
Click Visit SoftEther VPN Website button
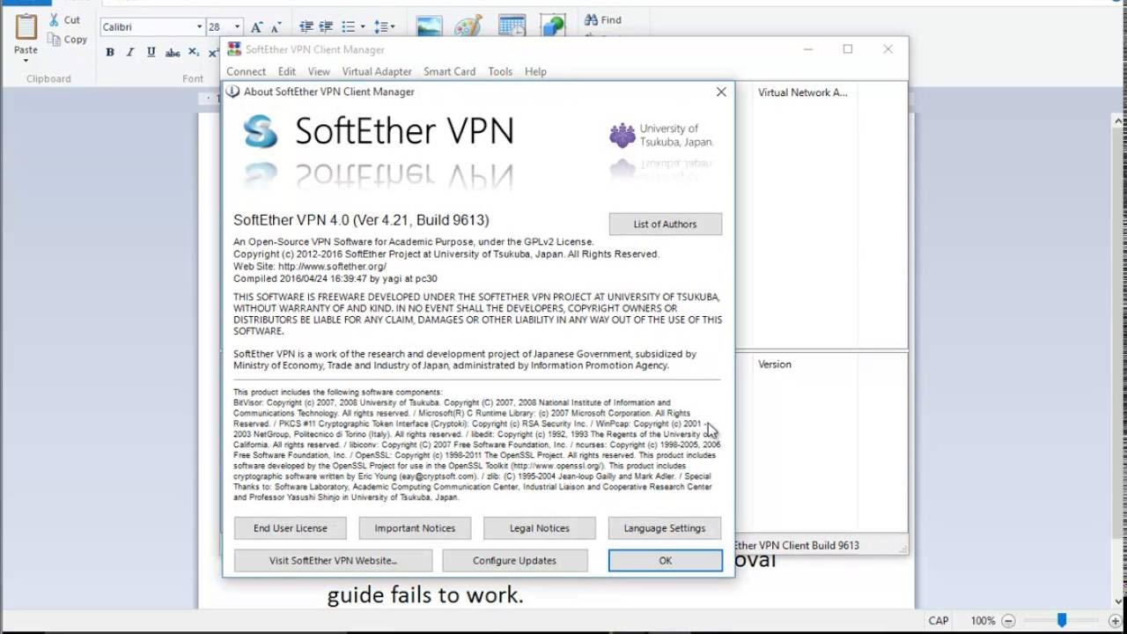tap(333, 560)
